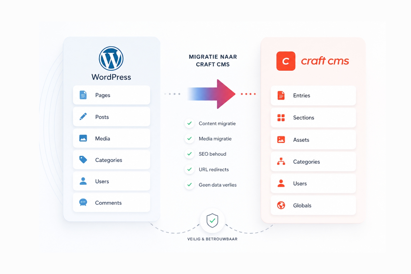Click the Entries document icon

pos(281,96)
